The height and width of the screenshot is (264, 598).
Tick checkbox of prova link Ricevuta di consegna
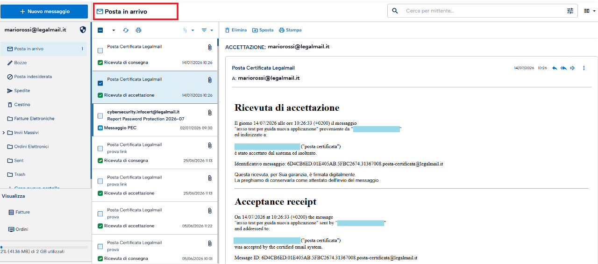(x=100, y=149)
